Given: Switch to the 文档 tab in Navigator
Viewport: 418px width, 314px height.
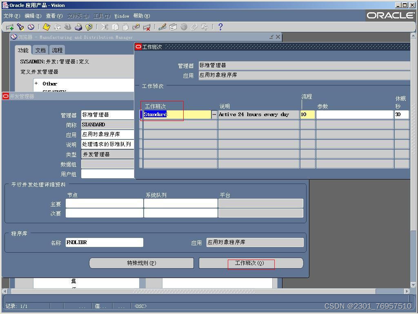Looking at the screenshot, I should (40, 50).
